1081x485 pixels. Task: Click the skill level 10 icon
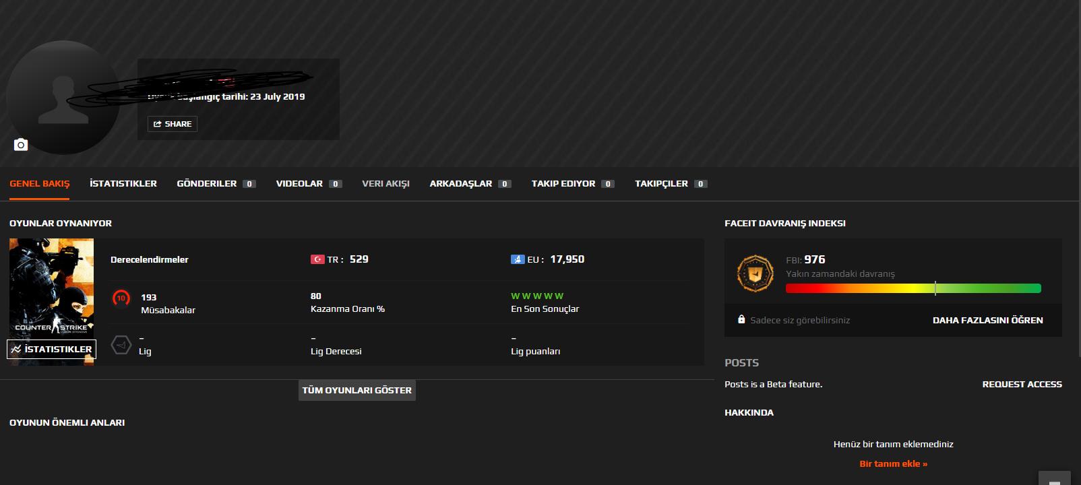click(121, 297)
